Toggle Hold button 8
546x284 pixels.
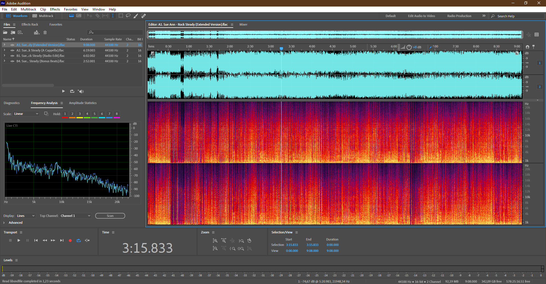pos(117,114)
